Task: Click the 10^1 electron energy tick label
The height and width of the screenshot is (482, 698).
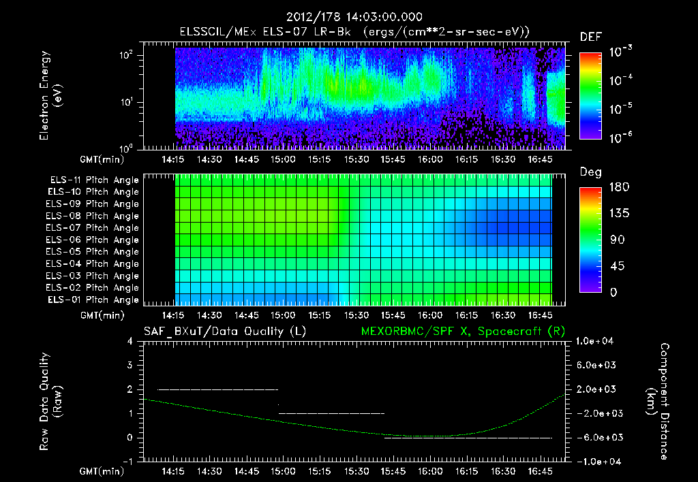Action: click(x=125, y=102)
